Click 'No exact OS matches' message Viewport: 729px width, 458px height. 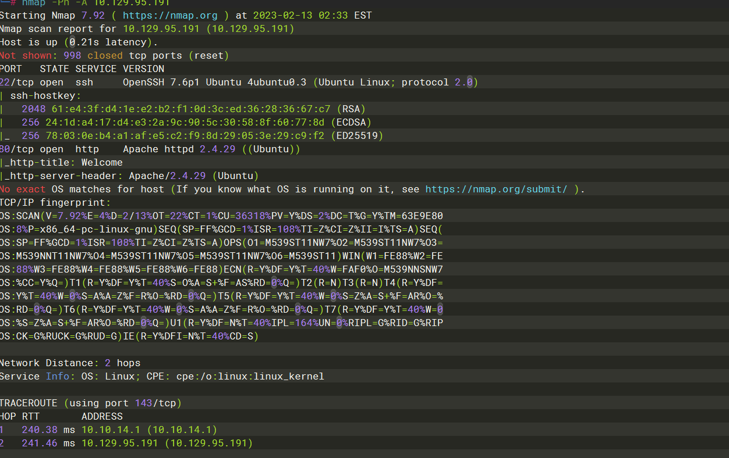84,189
